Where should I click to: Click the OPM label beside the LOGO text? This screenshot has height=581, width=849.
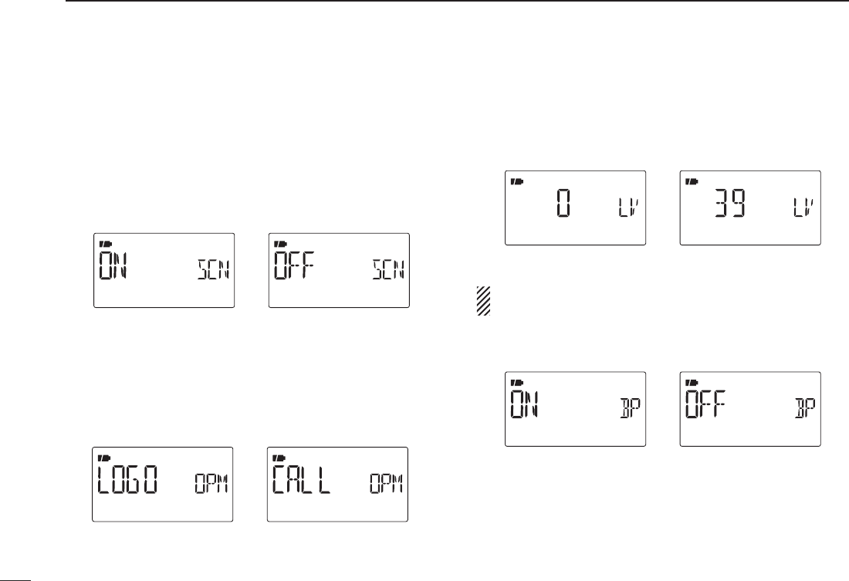(x=211, y=484)
